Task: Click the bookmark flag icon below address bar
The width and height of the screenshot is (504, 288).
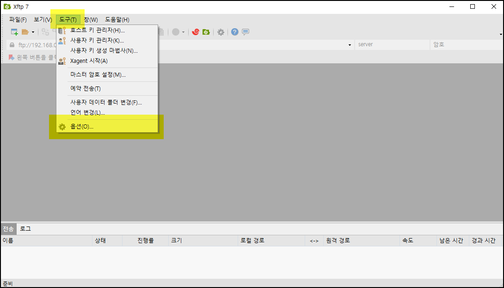Action: (12, 57)
